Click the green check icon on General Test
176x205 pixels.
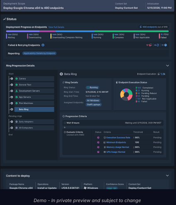17,85
